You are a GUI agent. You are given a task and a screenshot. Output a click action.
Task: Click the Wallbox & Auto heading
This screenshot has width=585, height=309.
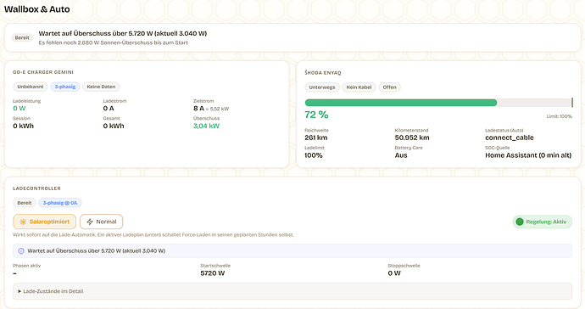[x=37, y=9]
